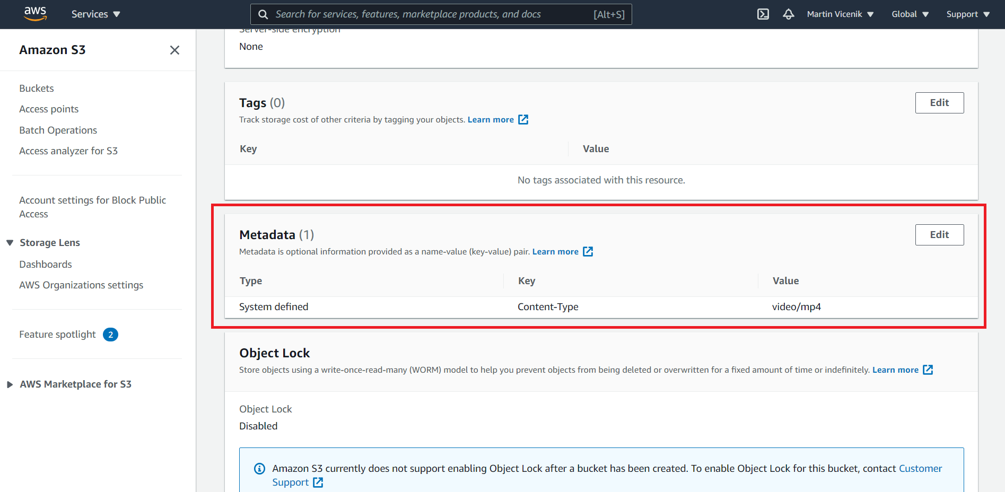Open the Martin Vicenik account menu

click(x=840, y=14)
